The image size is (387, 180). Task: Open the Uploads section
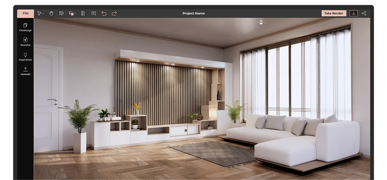tap(25, 71)
